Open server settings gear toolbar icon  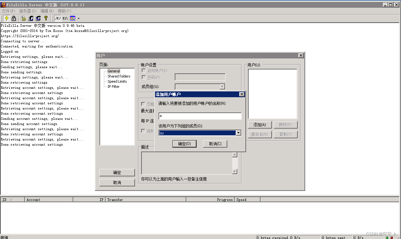pos(24,18)
